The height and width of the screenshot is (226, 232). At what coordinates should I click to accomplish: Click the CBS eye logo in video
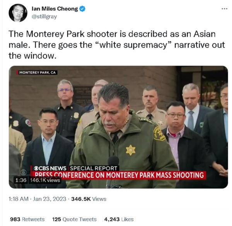tap(24, 172)
